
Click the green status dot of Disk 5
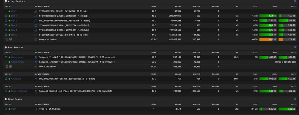(9, 35)
